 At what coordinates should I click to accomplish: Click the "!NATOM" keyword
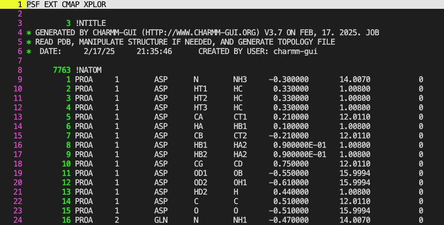pyautogui.click(x=88, y=70)
